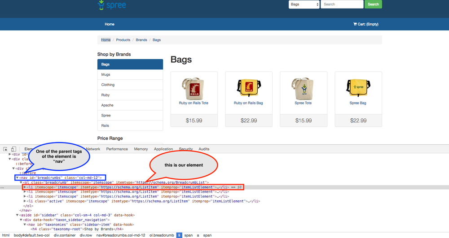Image resolution: width=449 pixels, height=238 pixels.
Task: Select html in the DevTools breadcrumb bar
Action: (x=6, y=235)
